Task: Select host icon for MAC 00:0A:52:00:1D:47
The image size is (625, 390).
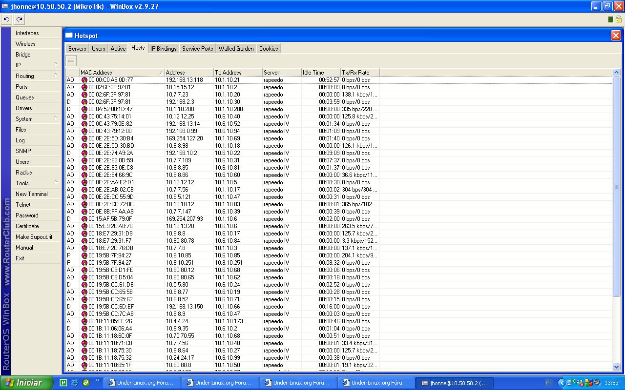Action: click(x=84, y=109)
